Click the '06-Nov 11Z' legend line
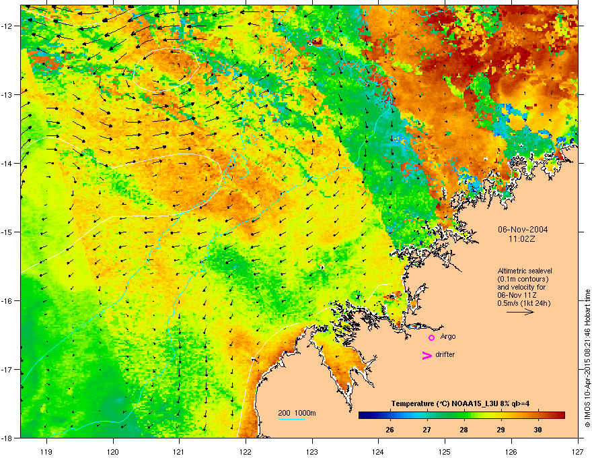 click(517, 296)
